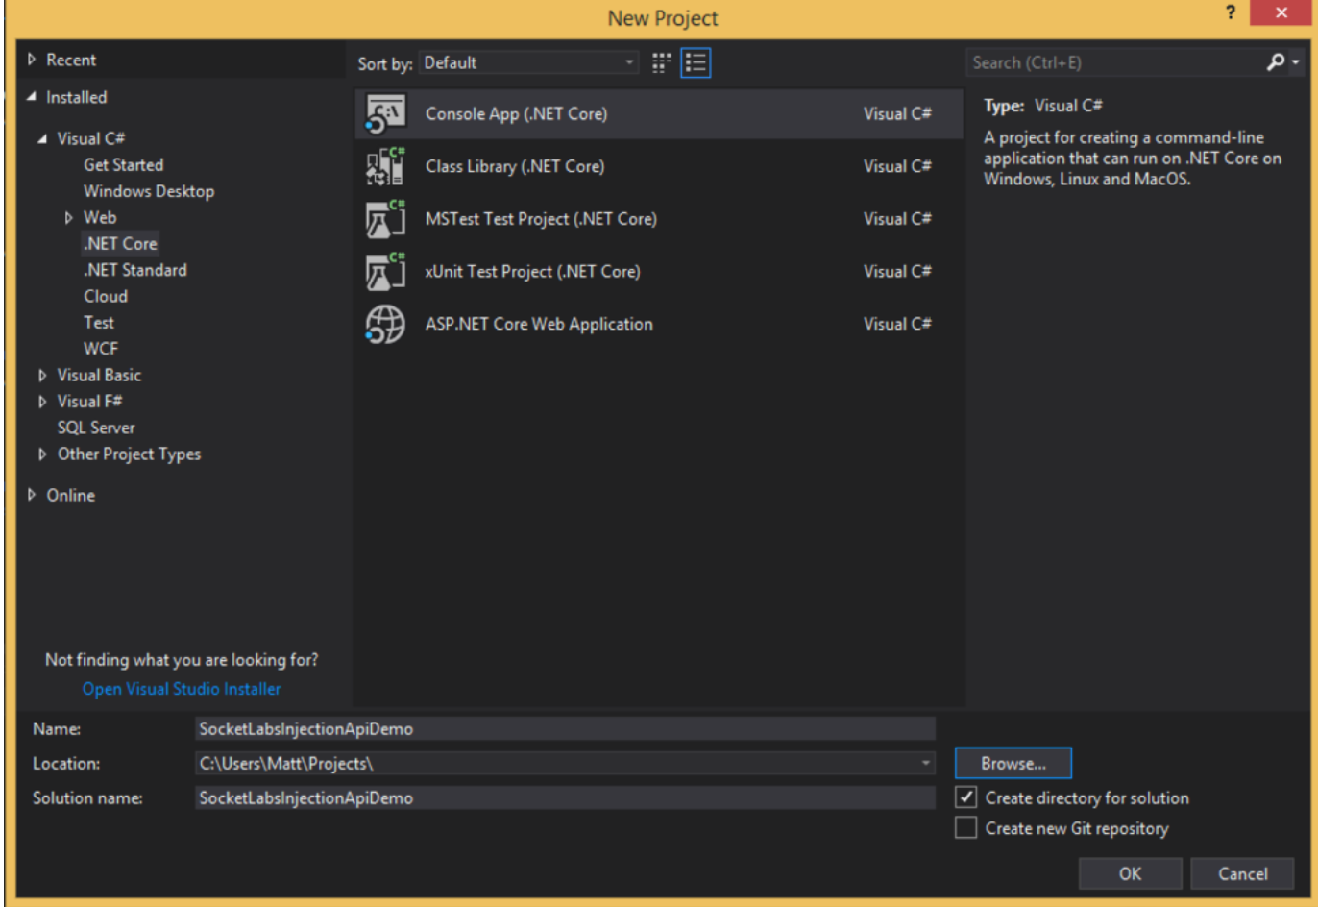Select the WCF category
1318x907 pixels.
pos(101,349)
